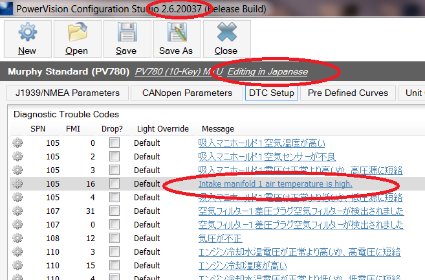Screen dimensions: 425x280
Task: Click the Message column header
Action: coord(218,129)
